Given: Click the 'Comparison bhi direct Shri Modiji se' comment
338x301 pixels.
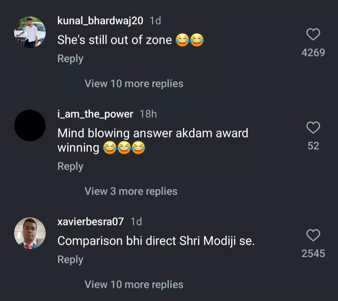Looking at the screenshot, I should coord(156,241).
